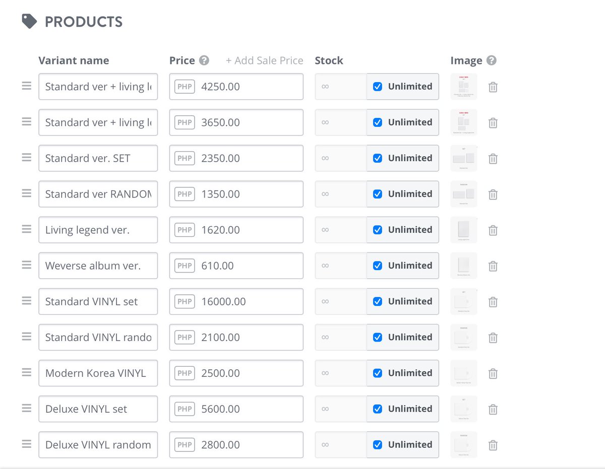Uncheck Unlimited stock for 3650.00 variant

(378, 122)
